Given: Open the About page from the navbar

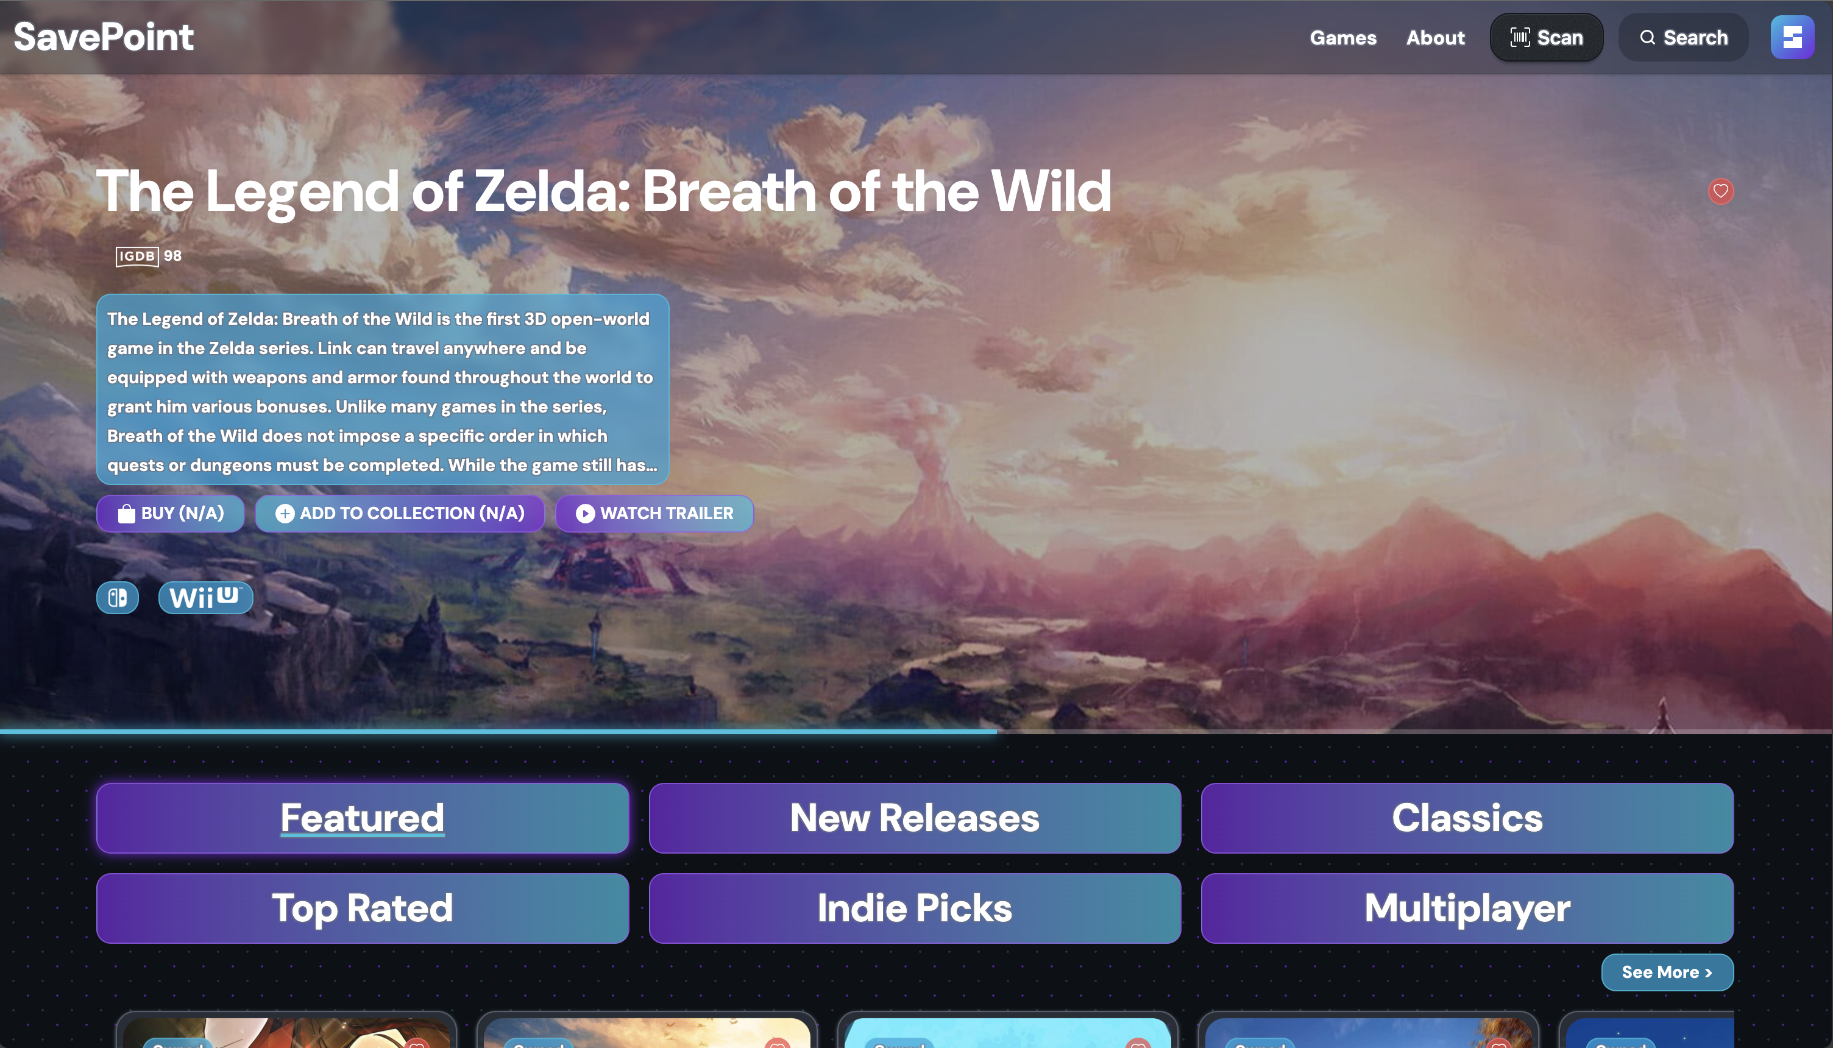Looking at the screenshot, I should click(1434, 37).
